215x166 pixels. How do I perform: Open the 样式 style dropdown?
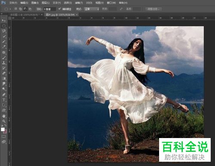coord(91,9)
